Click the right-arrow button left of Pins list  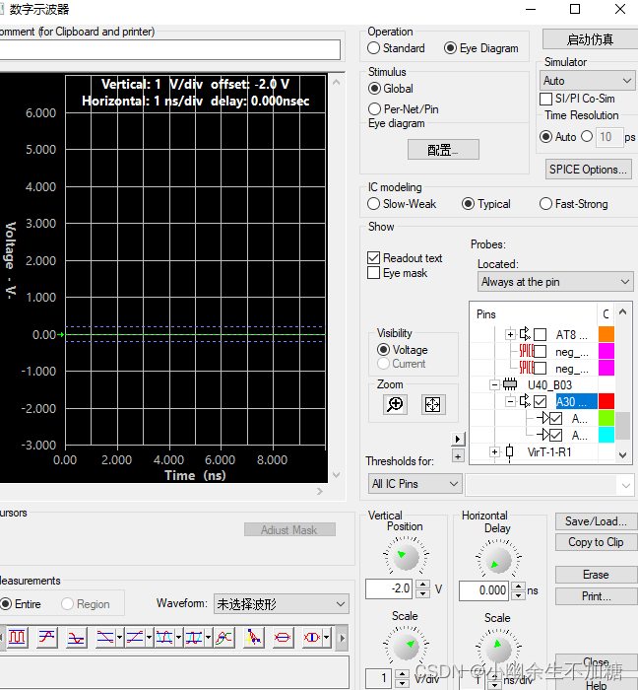458,439
